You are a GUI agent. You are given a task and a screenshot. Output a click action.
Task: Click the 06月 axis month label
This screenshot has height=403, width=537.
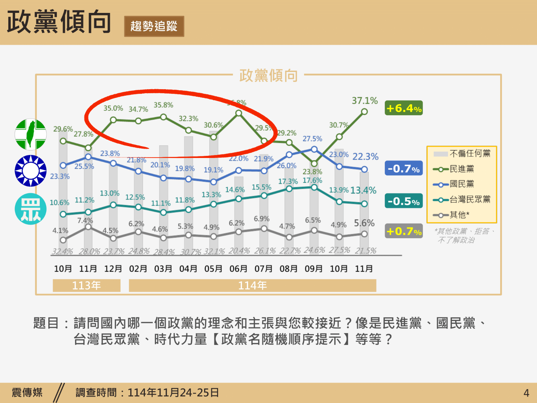point(238,269)
